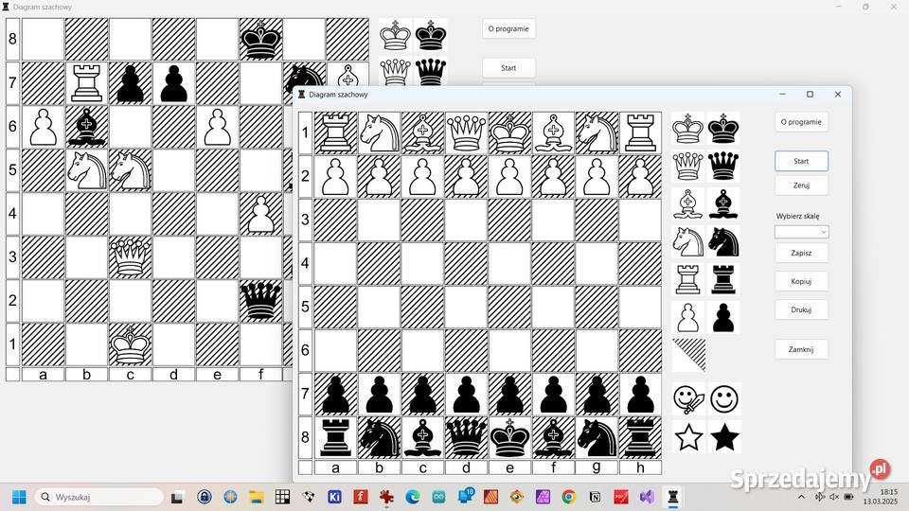Click black queen on d8 in front board

[466, 437]
